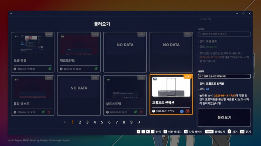Click the green leaf icon on 부트스트랩 slot

(x=136, y=112)
